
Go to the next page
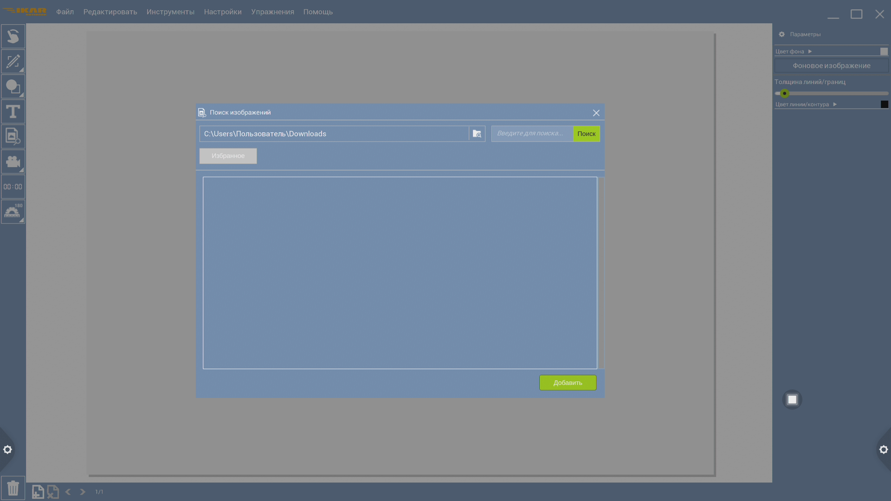pyautogui.click(x=83, y=492)
